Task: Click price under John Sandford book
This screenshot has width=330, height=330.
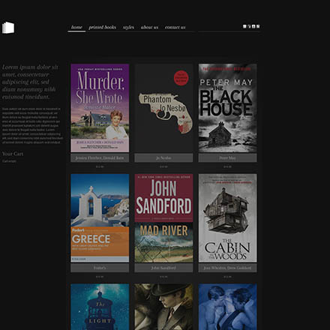Action: pos(163,277)
